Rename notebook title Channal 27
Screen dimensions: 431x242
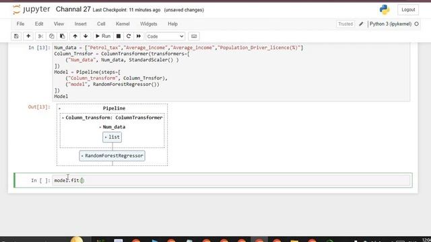coord(73,9)
